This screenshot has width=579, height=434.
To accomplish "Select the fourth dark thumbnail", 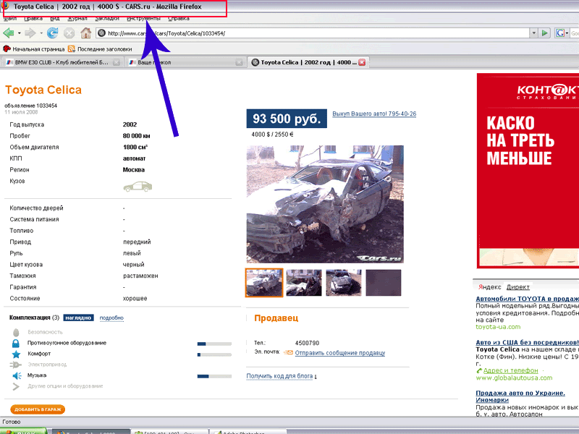I will coord(384,283).
